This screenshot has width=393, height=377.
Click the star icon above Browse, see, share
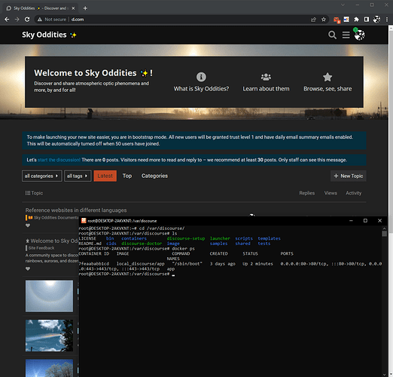tap(327, 77)
